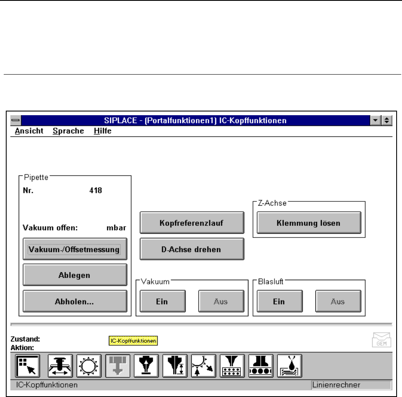This screenshot has width=402, height=397.
Task: Turn Vakuum on with Ein
Action: click(x=163, y=301)
